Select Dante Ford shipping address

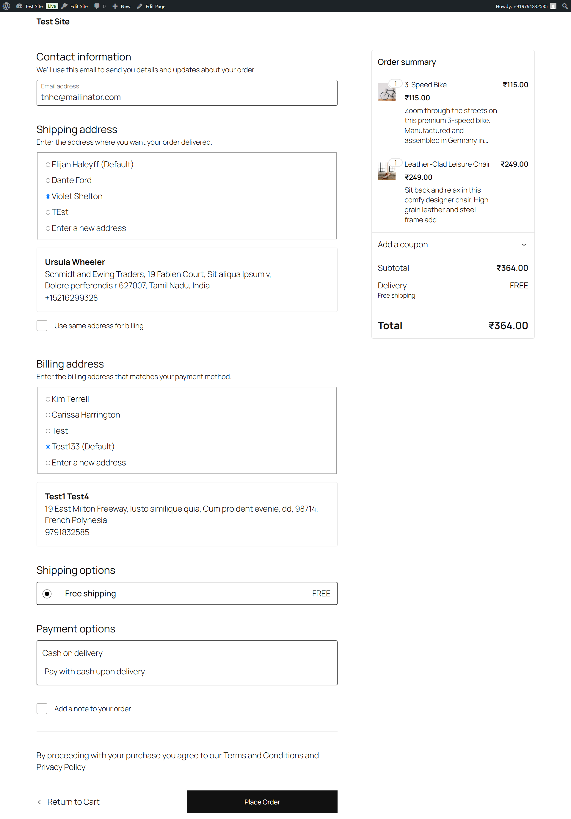pyautogui.click(x=48, y=180)
